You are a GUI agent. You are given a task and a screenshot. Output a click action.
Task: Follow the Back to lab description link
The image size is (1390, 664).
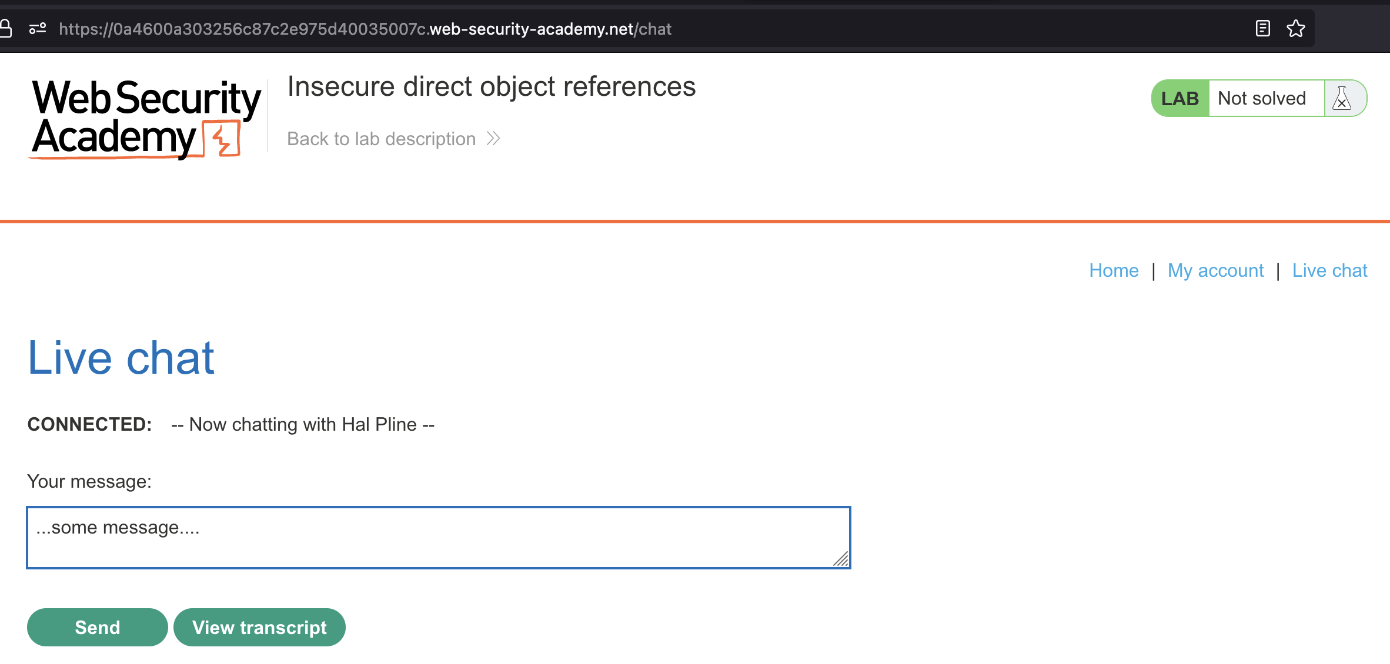(382, 139)
